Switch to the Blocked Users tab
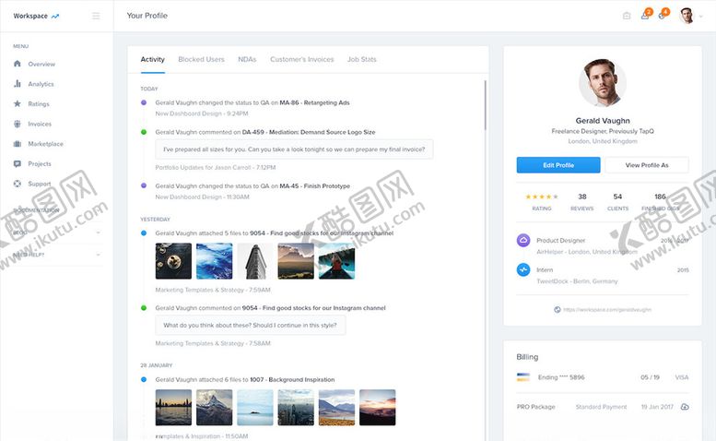The image size is (716, 441). pos(201,59)
